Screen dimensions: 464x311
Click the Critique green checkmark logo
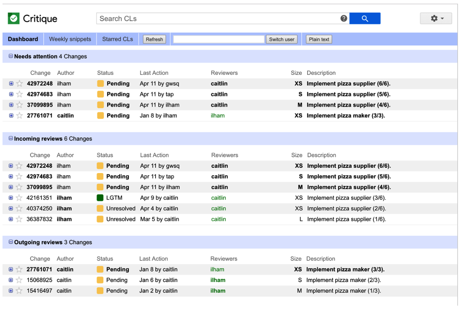click(14, 19)
